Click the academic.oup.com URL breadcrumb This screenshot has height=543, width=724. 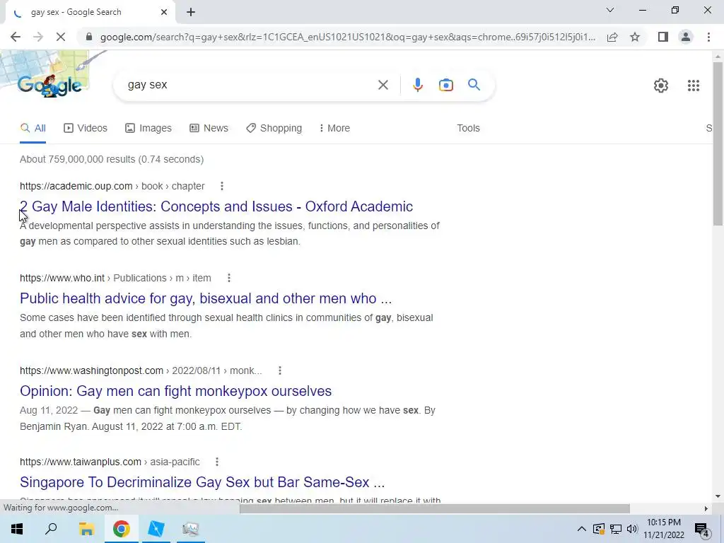click(x=112, y=186)
